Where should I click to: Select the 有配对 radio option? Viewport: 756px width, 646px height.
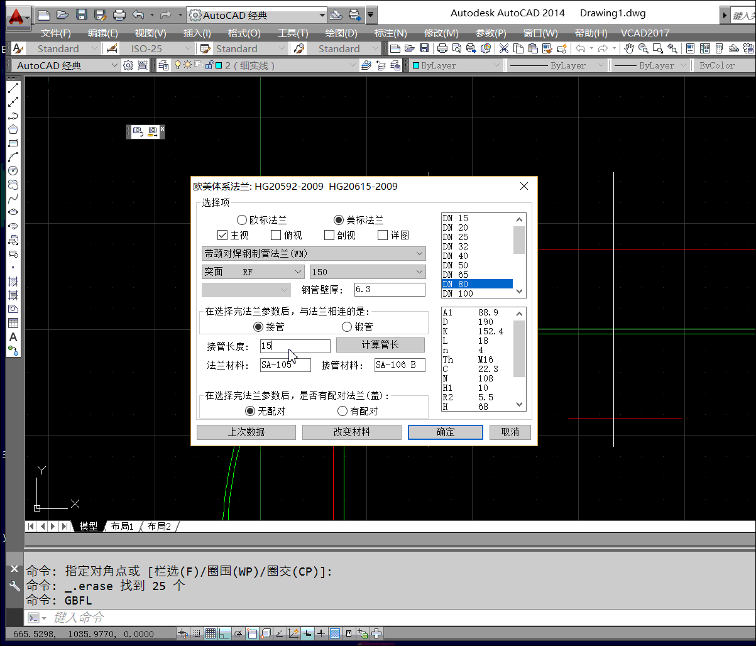[x=342, y=411]
